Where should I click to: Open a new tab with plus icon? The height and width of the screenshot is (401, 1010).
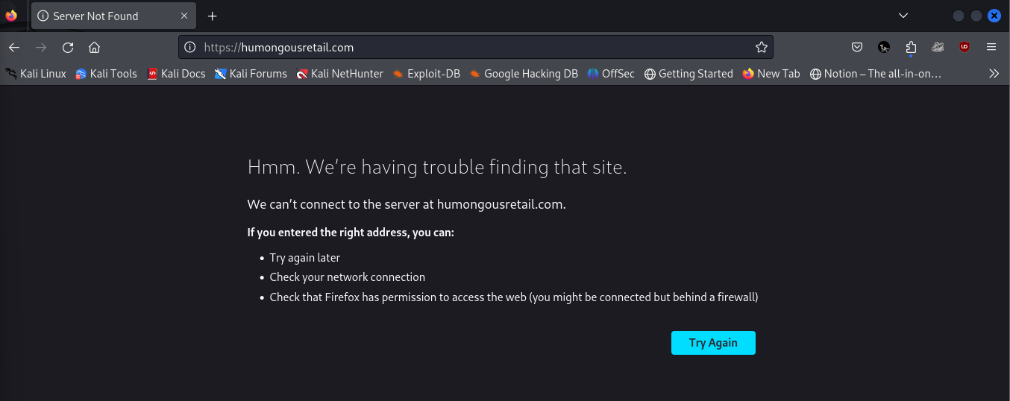pyautogui.click(x=213, y=16)
